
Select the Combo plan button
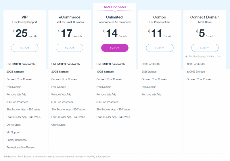click(x=160, y=48)
